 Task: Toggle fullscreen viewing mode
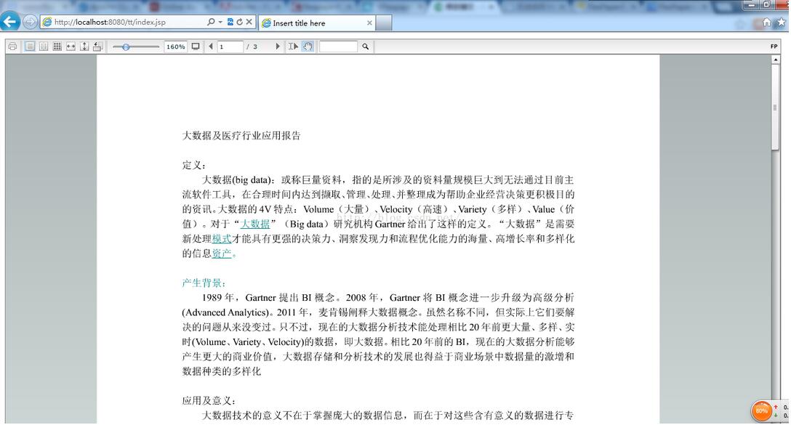[x=196, y=46]
